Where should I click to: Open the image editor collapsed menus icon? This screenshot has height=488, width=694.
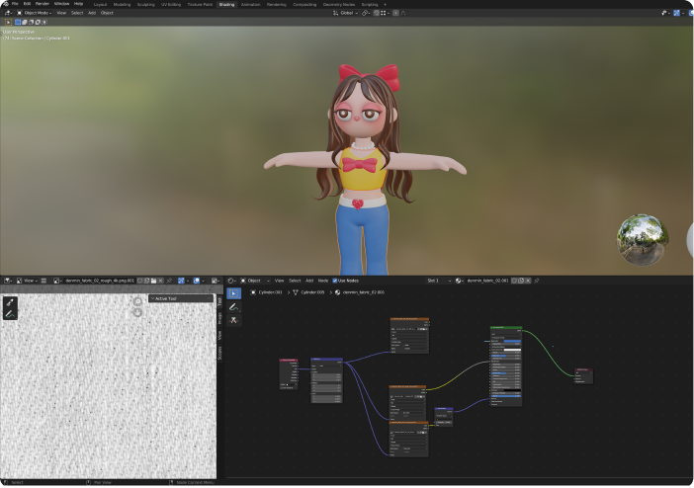pyautogui.click(x=43, y=281)
